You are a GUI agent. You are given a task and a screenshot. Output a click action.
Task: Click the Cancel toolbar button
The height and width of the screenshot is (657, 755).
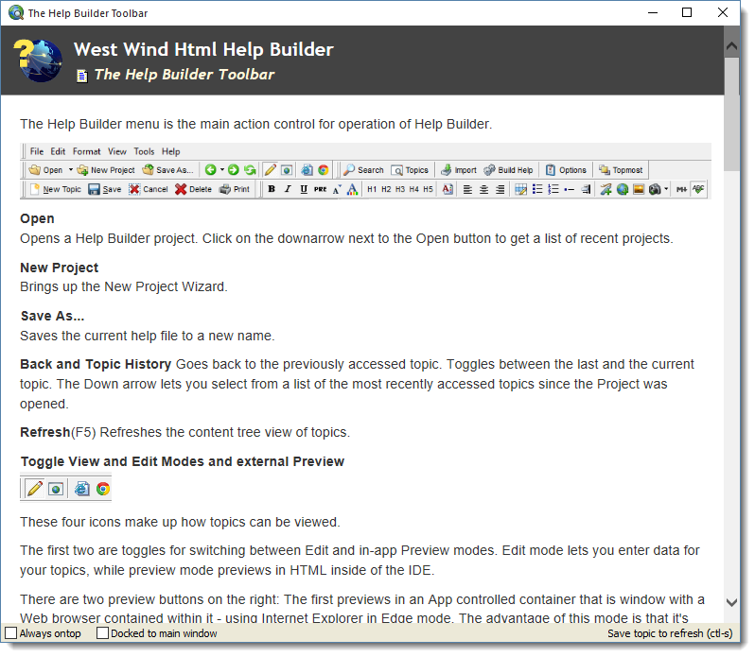click(x=149, y=189)
